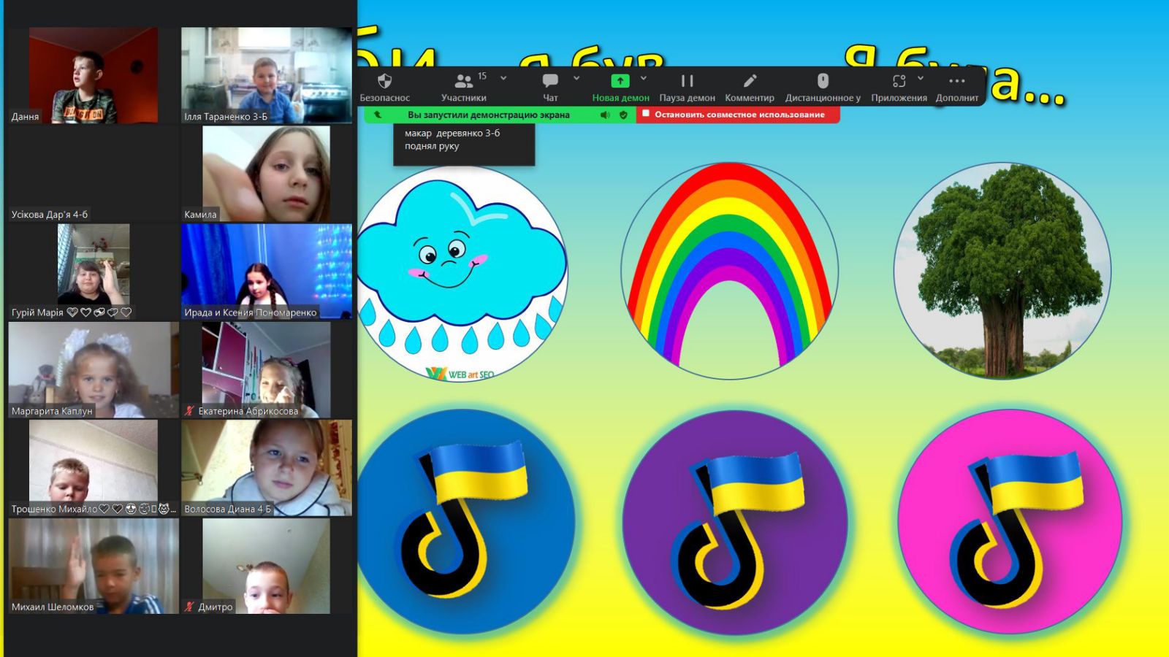Select Ілля Тараненко 3-Б video tile
The image size is (1169, 657).
[x=267, y=75]
